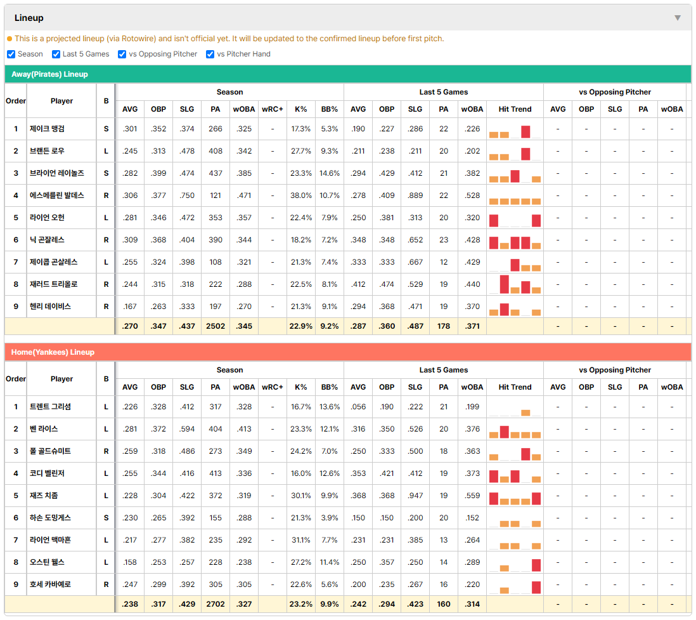The height and width of the screenshot is (620, 696).
Task: Open Yankees player 벤 라이스
Action: (x=44, y=429)
